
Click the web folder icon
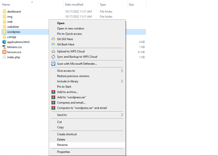coord(4,22)
